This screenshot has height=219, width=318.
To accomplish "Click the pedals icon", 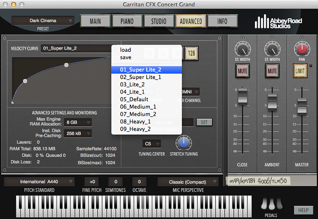I will pyautogui.click(x=272, y=204).
